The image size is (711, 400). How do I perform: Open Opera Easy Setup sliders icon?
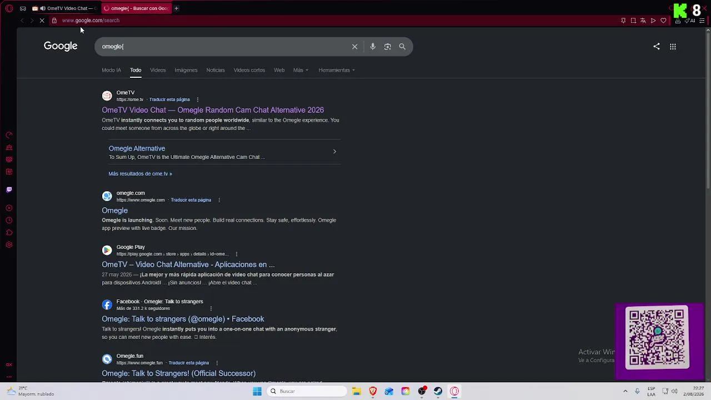point(702,21)
